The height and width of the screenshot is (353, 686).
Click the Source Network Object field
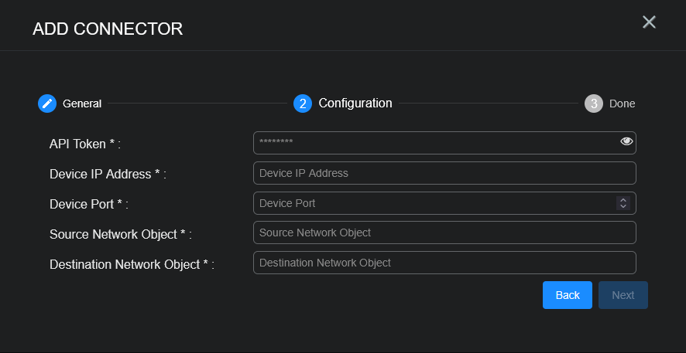coord(444,233)
